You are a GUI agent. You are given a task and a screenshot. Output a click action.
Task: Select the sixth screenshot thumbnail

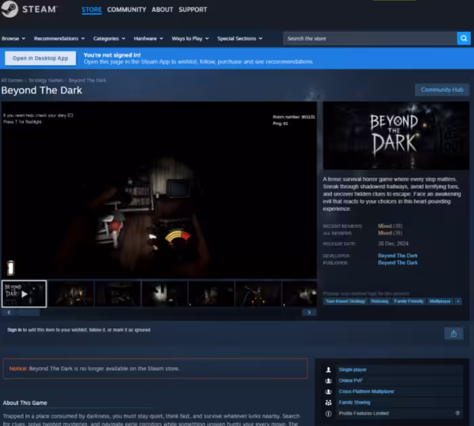259,293
